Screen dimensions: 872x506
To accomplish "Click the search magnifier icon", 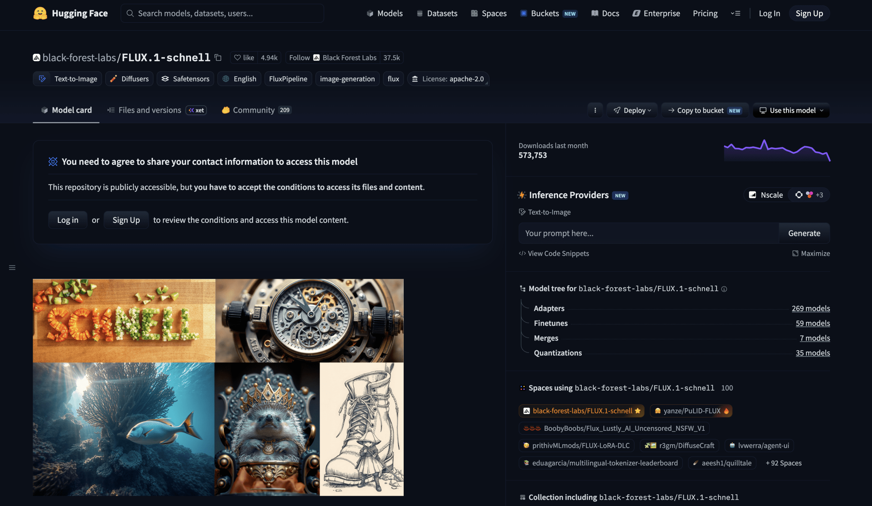I will 130,13.
